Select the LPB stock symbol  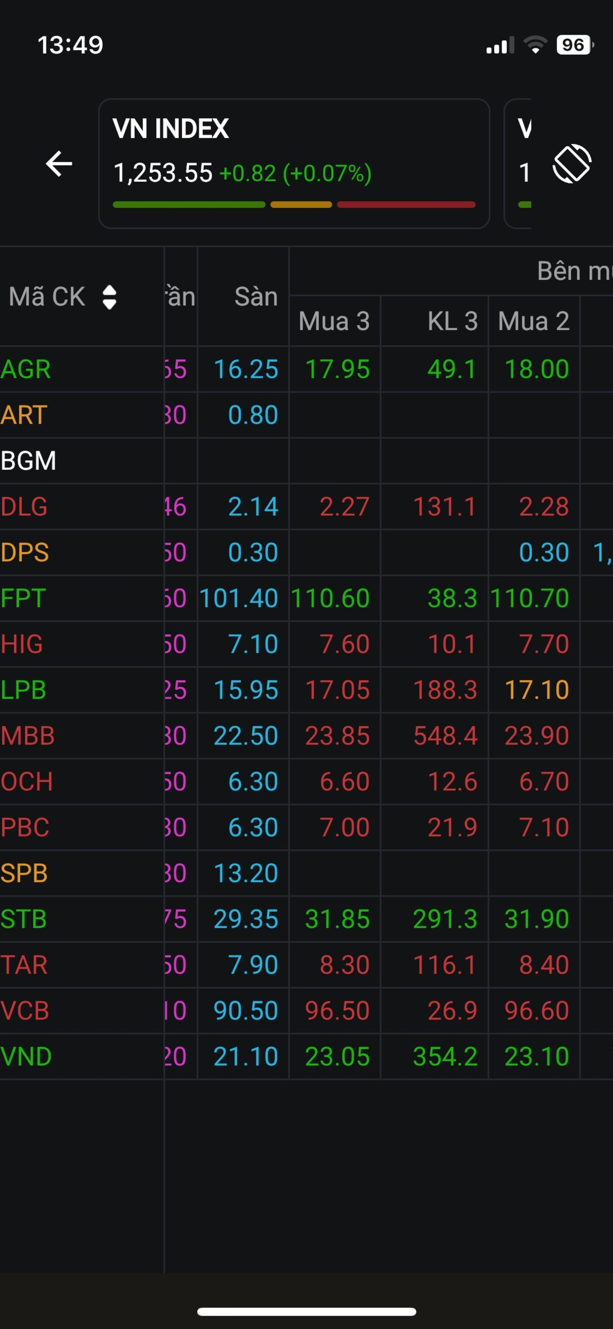23,690
